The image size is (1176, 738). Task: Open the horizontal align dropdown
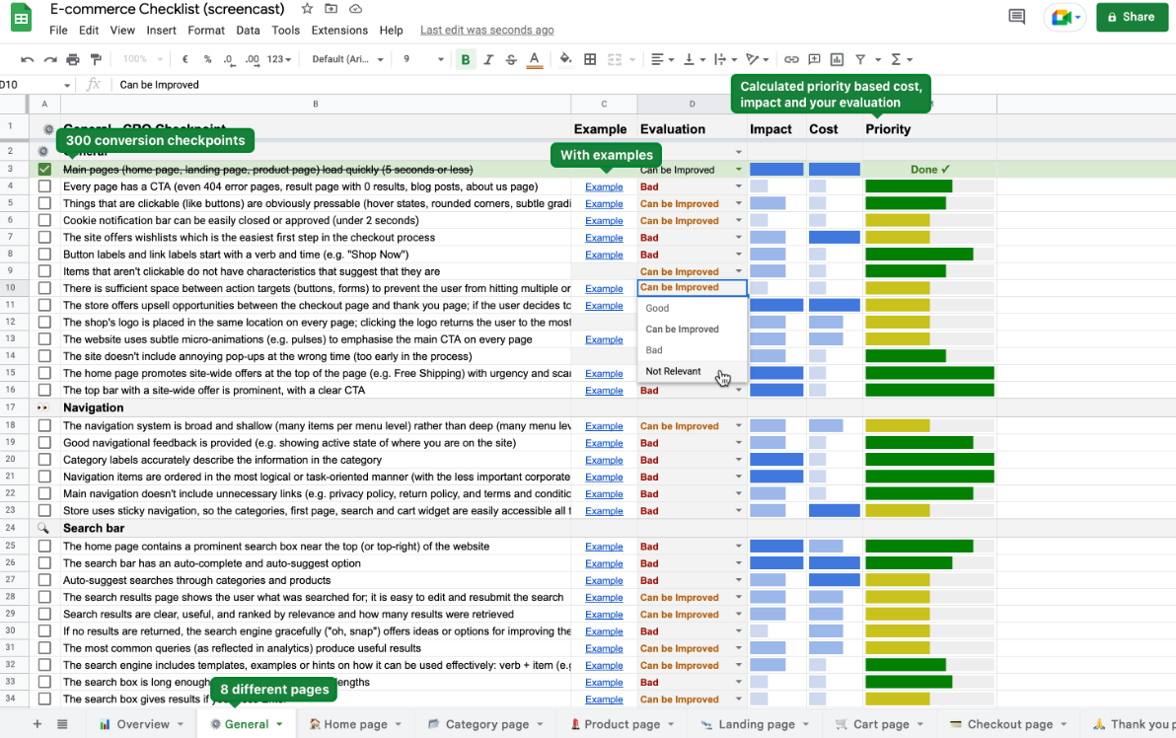(662, 59)
